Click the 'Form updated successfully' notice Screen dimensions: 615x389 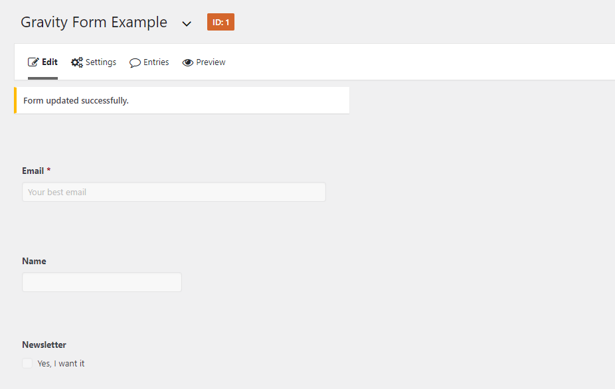click(181, 100)
